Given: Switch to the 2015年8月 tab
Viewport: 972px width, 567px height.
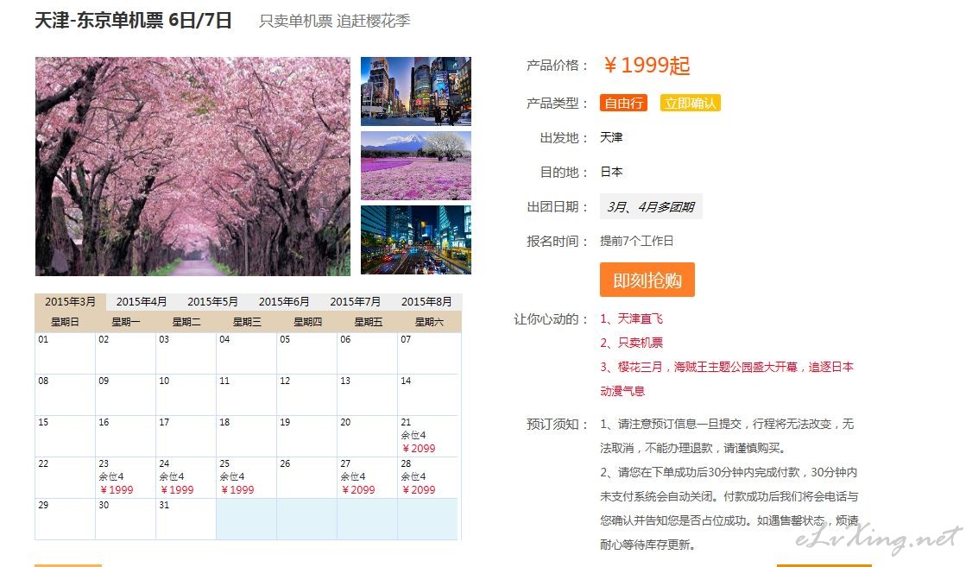Looking at the screenshot, I should click(x=426, y=302).
